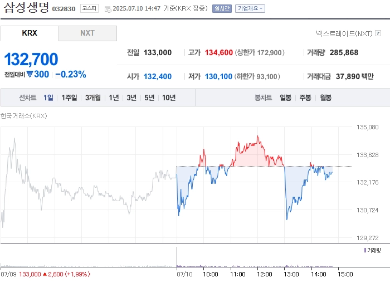Screen dimensions: 390x287
Task: Click the 132,176 y-axis label
Action: coord(367,182)
